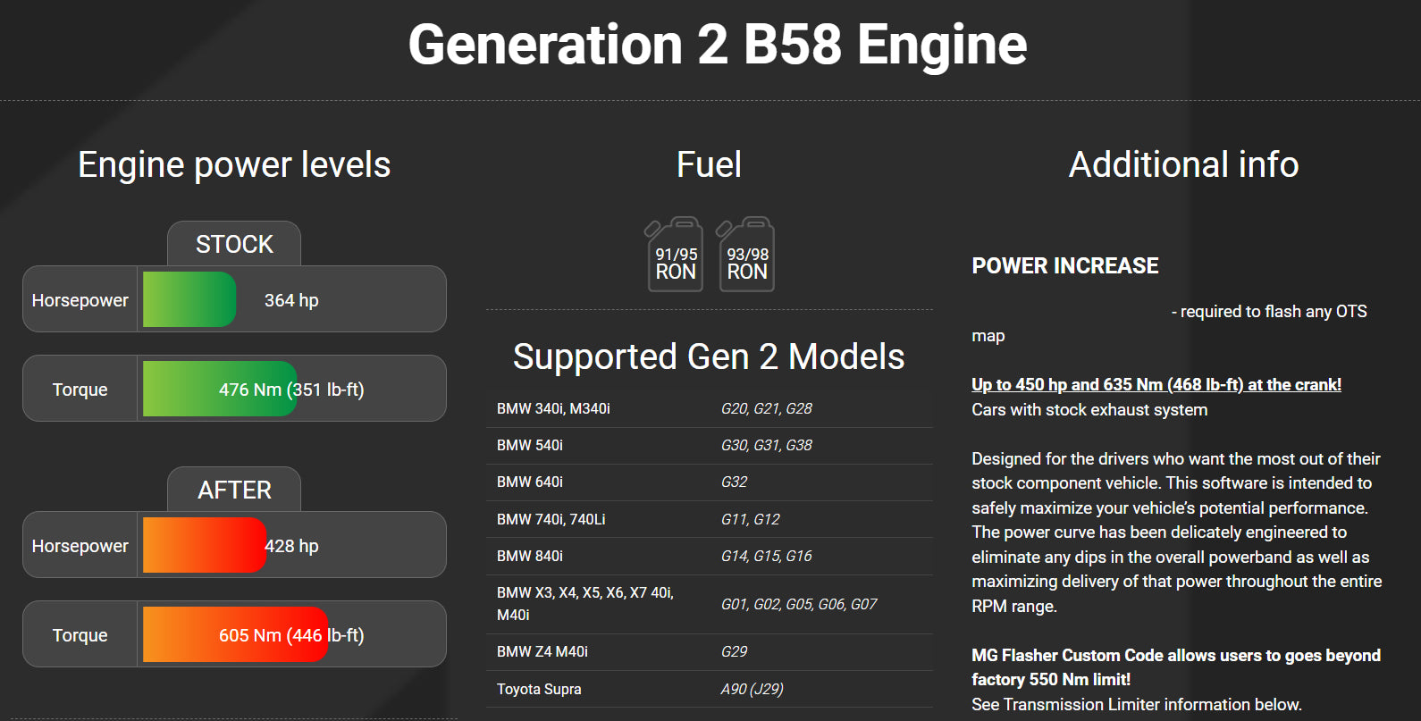Viewport: 1421px width, 721px height.
Task: Select the 'A90 (J29)' chassis cell
Action: coord(753,689)
